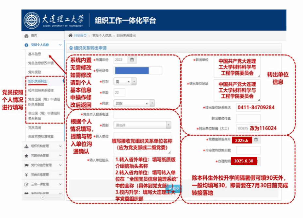
Task: Click the 首页 dashboard icon in sidebar
Action: (26, 35)
